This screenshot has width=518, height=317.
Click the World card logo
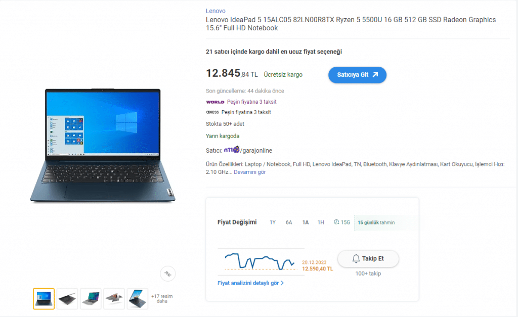point(215,102)
